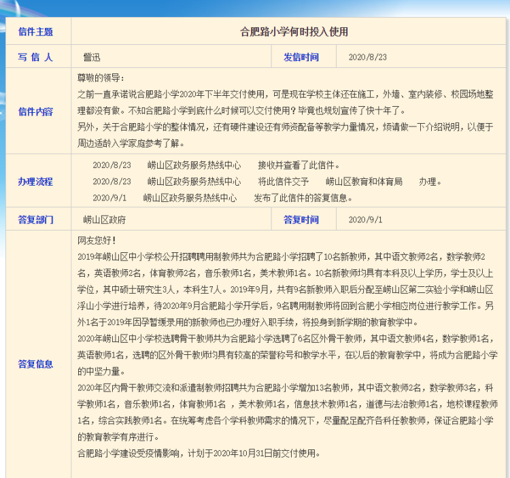
Task: Click the 答复时间 label
Action: click(x=301, y=220)
